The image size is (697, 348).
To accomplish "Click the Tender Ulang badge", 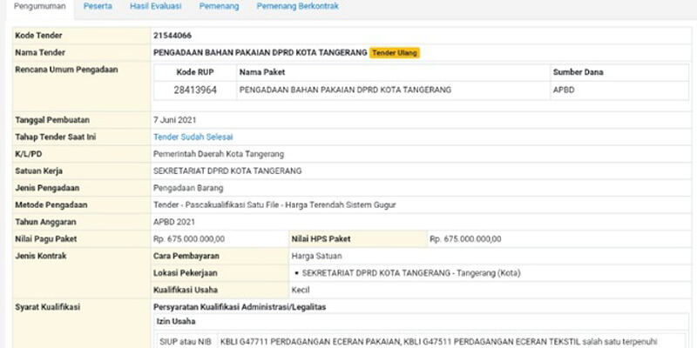I will click(395, 53).
